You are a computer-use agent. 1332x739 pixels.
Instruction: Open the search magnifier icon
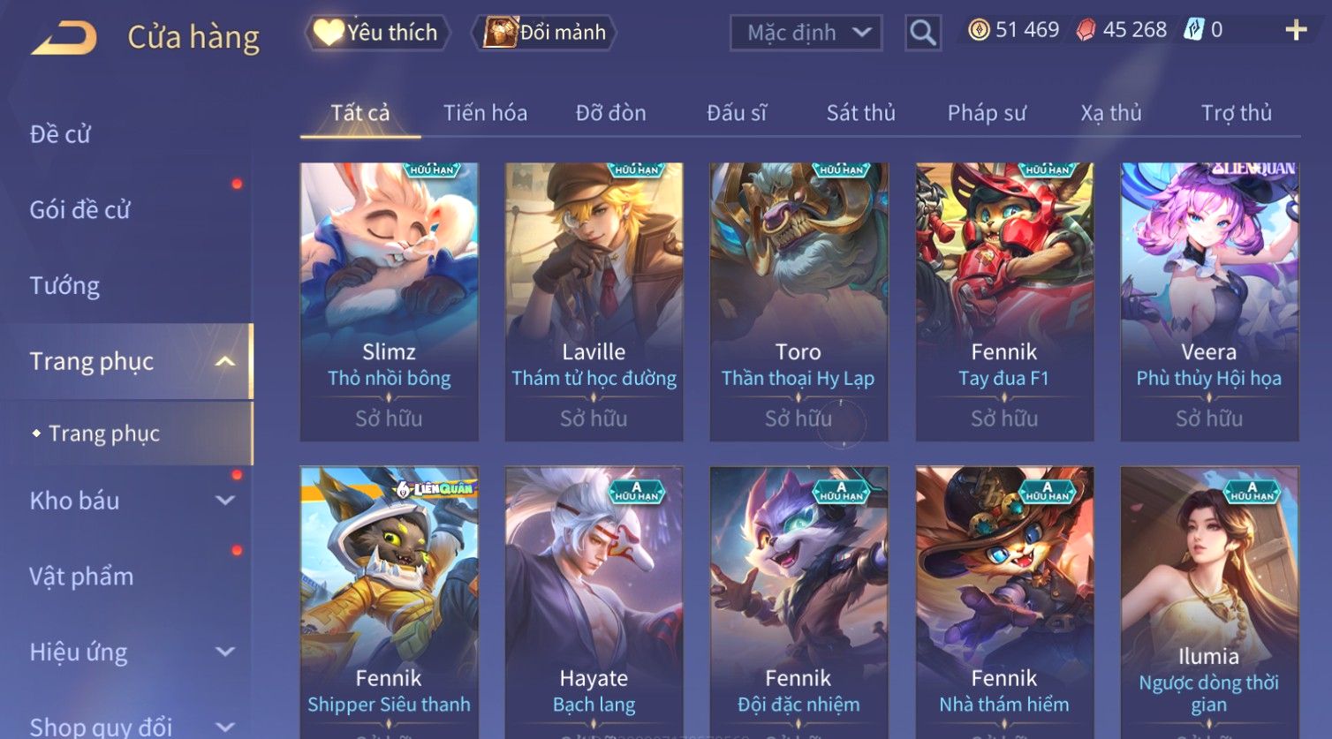[x=923, y=33]
